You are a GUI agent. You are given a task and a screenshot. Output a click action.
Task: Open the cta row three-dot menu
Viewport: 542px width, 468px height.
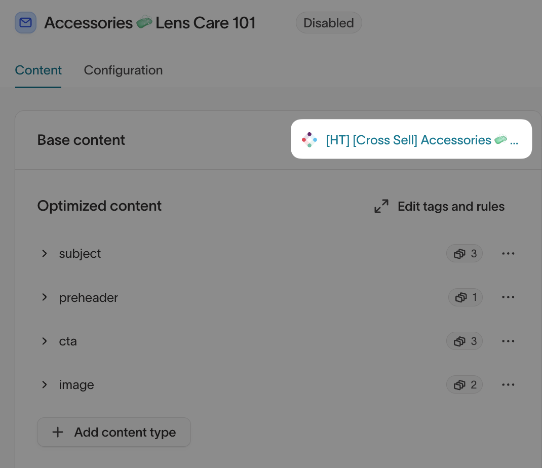pos(508,341)
